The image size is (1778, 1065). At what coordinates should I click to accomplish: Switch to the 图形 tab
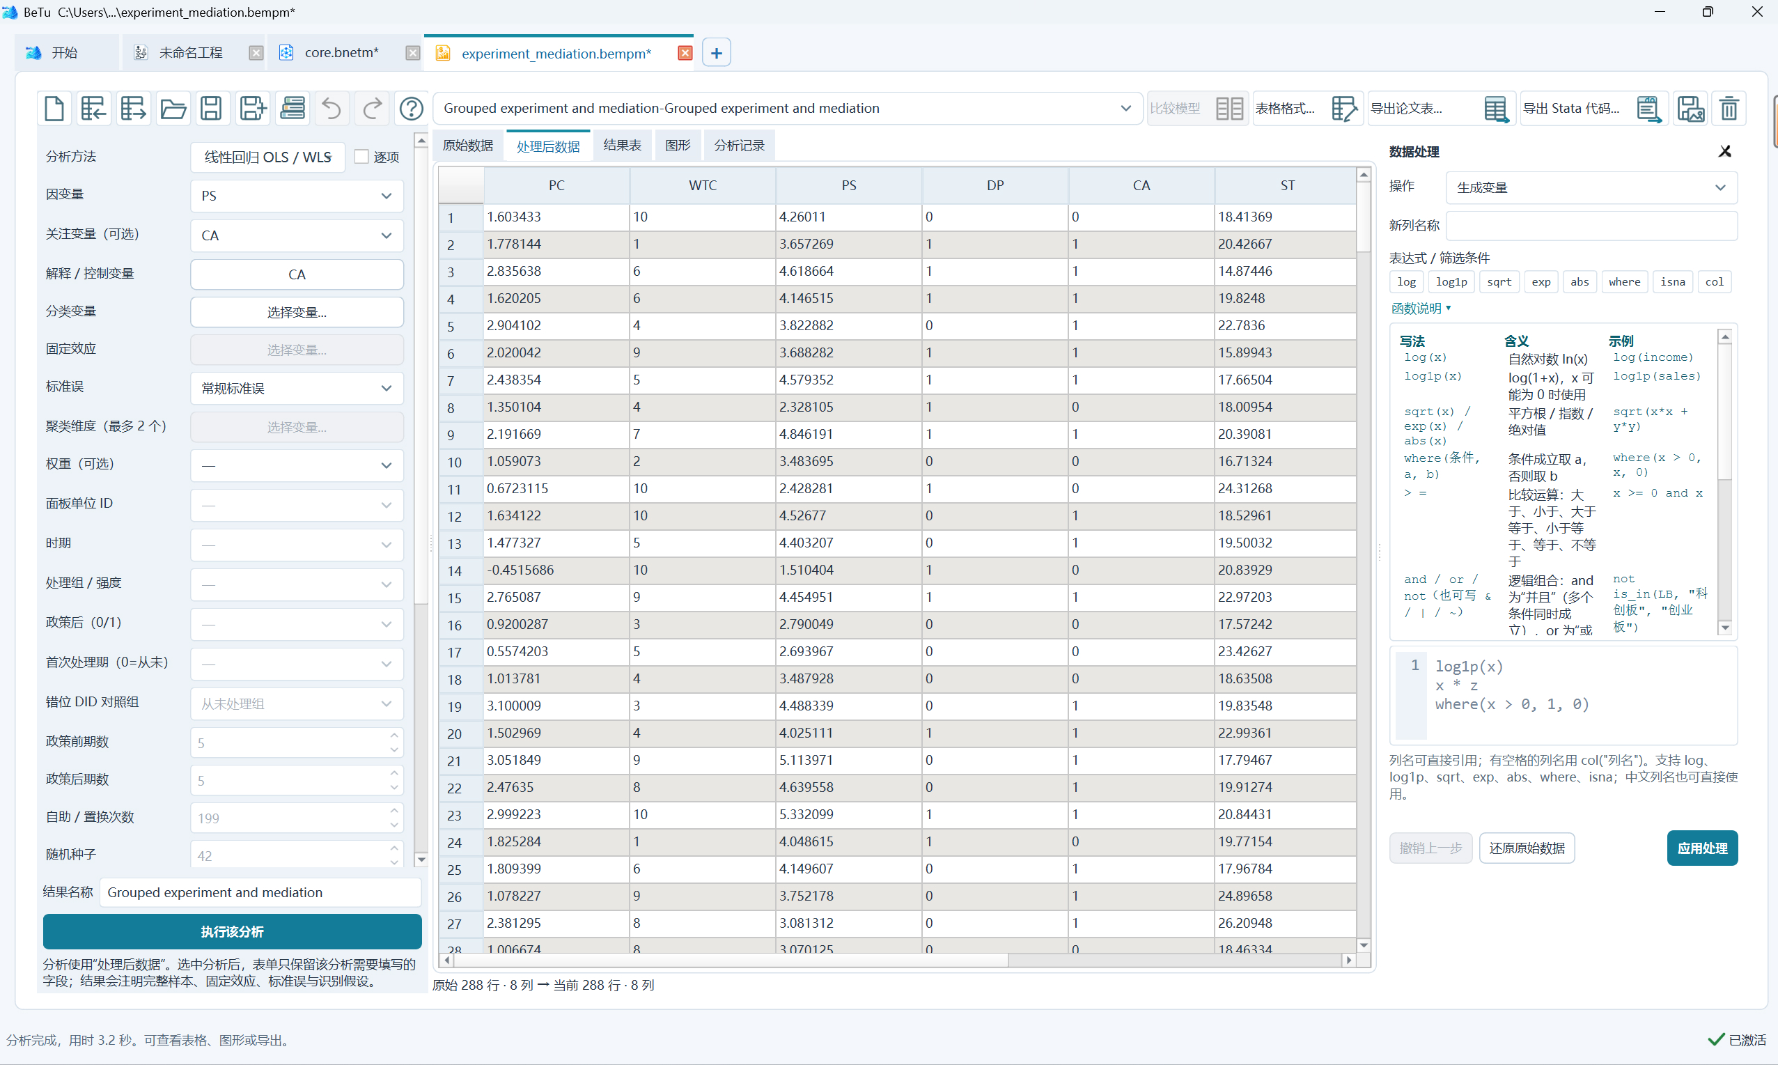[678, 146]
